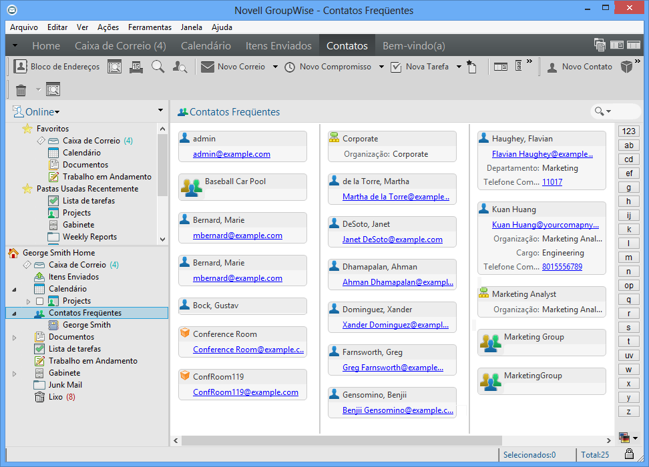Jump to contacts under letter 'm' index
This screenshot has width=649, height=467.
[628, 258]
